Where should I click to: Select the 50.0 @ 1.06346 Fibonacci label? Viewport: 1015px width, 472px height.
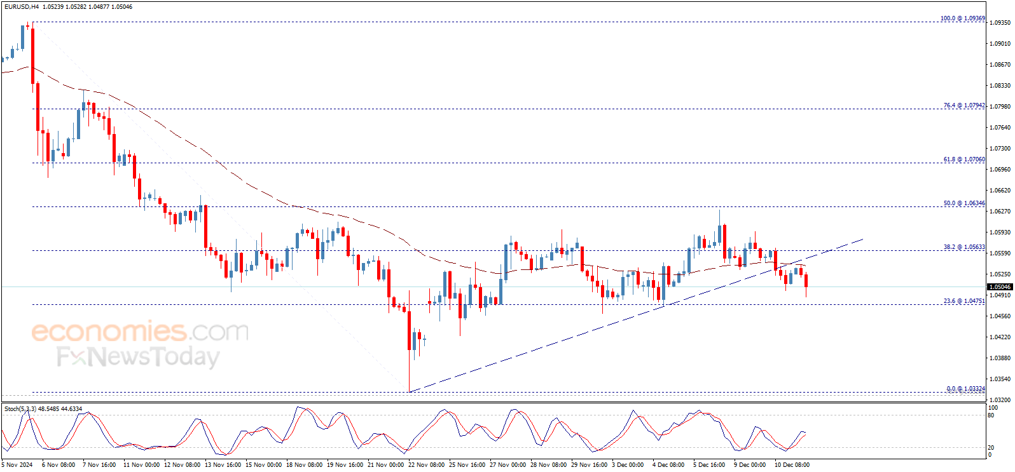(964, 203)
